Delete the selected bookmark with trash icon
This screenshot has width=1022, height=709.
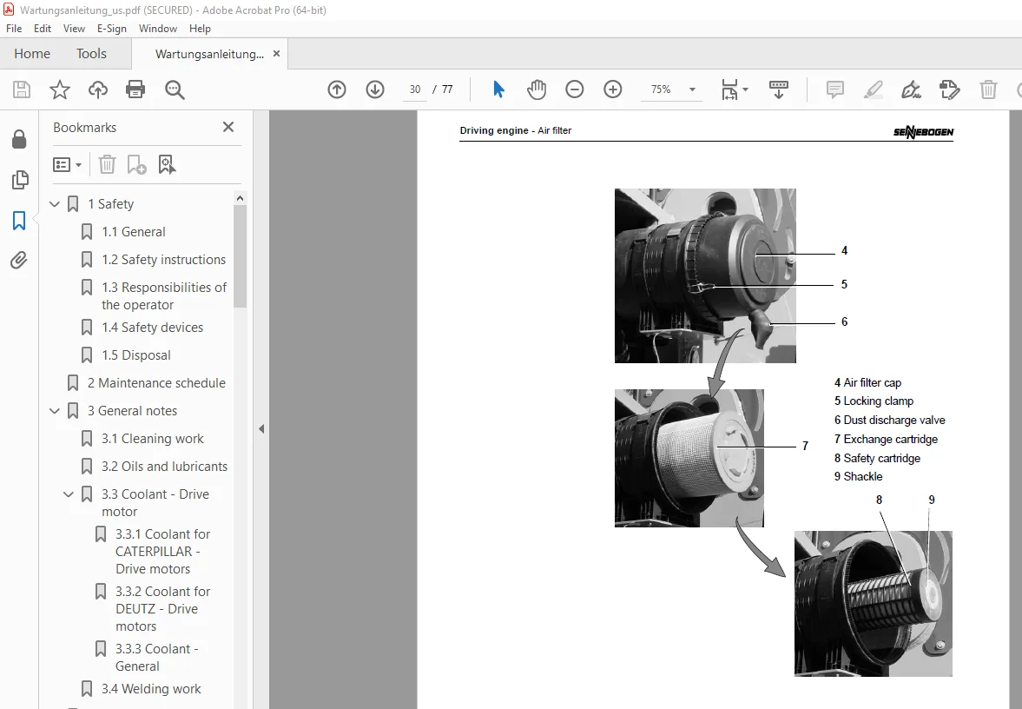pyautogui.click(x=107, y=164)
